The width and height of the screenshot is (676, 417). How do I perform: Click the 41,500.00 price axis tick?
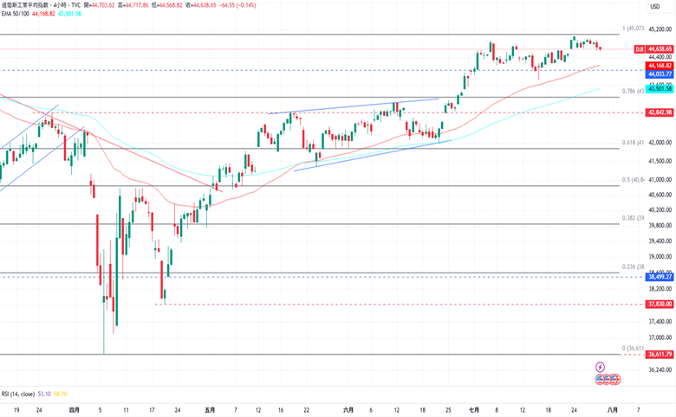pyautogui.click(x=660, y=161)
